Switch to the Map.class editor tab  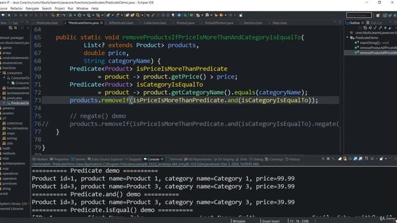click(x=280, y=23)
